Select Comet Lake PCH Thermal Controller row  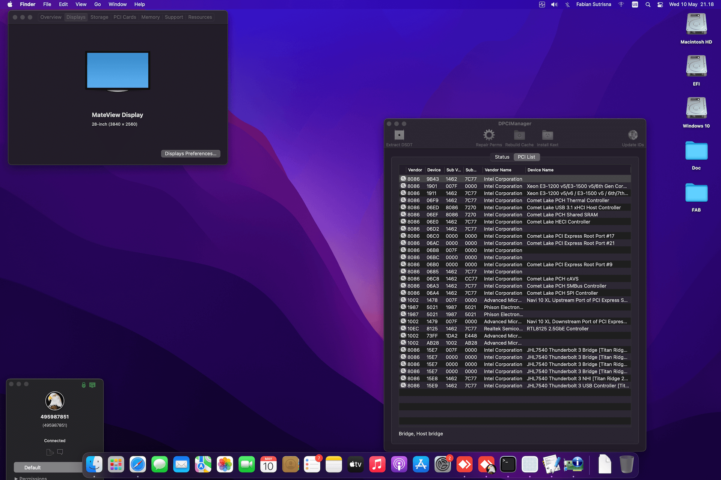coord(515,201)
